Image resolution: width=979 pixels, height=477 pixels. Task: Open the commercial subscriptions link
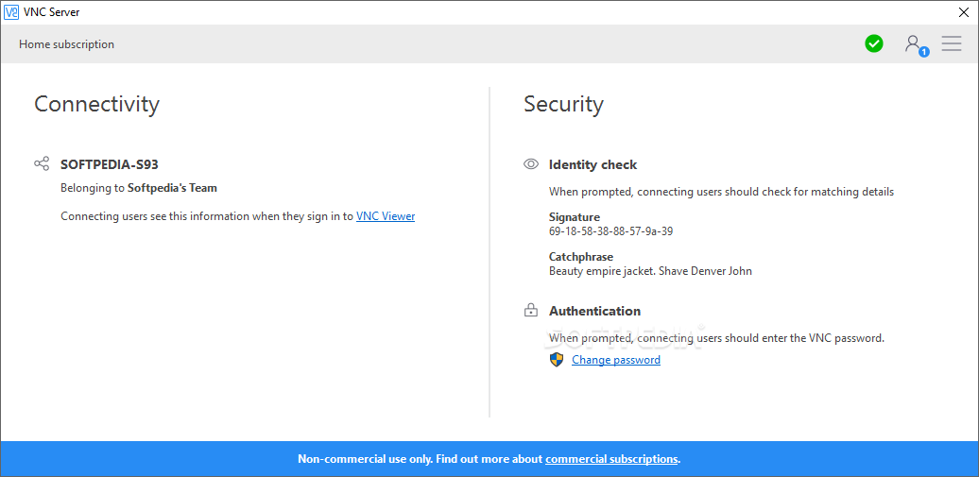tap(611, 459)
